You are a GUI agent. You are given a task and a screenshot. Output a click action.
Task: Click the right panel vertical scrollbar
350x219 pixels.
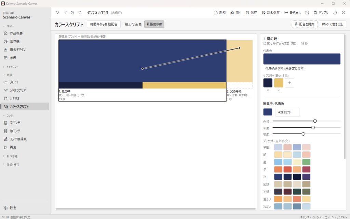pyautogui.click(x=345, y=97)
